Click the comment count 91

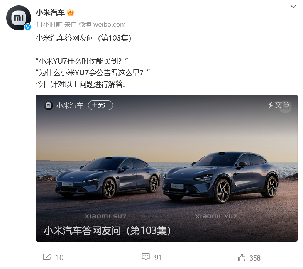click(158, 257)
